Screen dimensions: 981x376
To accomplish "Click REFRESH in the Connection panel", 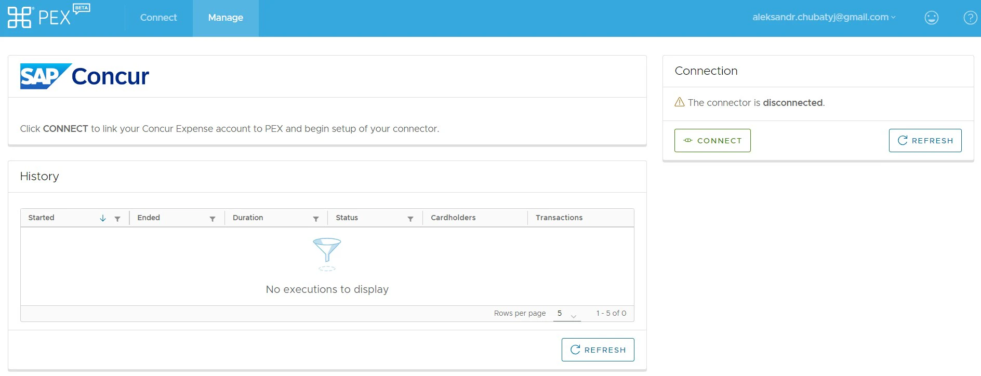I will 925,140.
